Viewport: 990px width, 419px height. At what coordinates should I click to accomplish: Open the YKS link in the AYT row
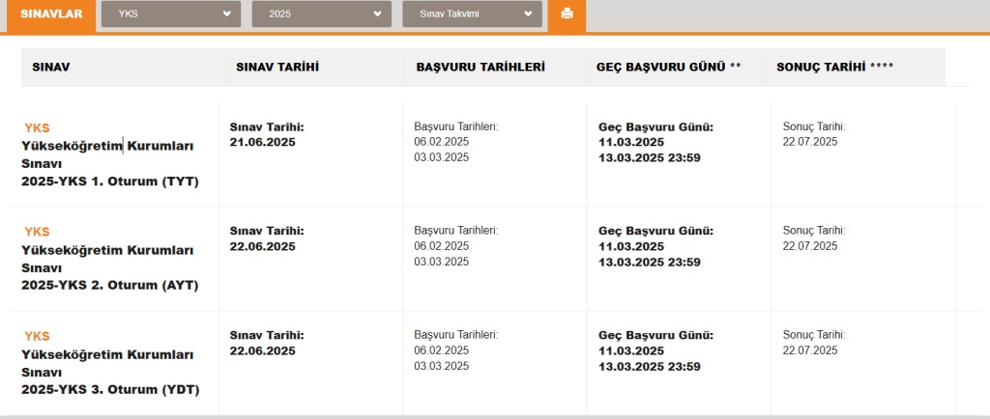pyautogui.click(x=37, y=232)
